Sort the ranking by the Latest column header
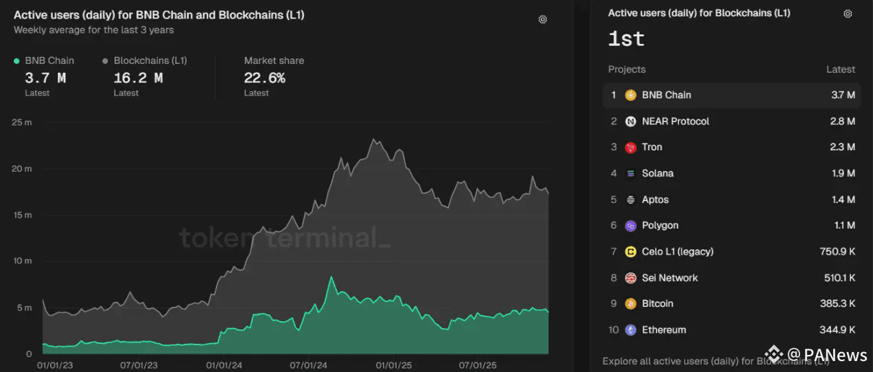This screenshot has width=873, height=372. click(x=840, y=69)
